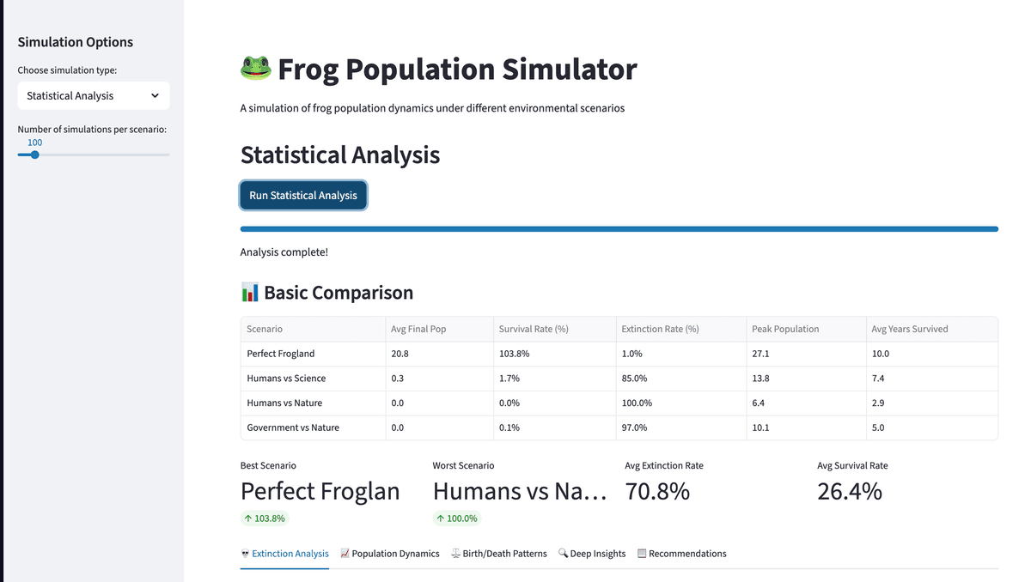This screenshot has width=1031, height=582.
Task: Click the green 100.0% badge under Worst Scenario
Action: (x=456, y=518)
